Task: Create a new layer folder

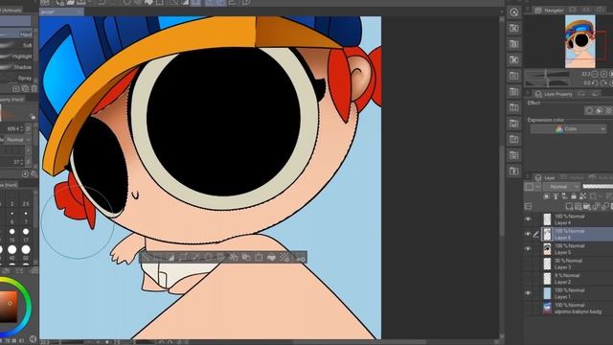Action: click(x=586, y=206)
